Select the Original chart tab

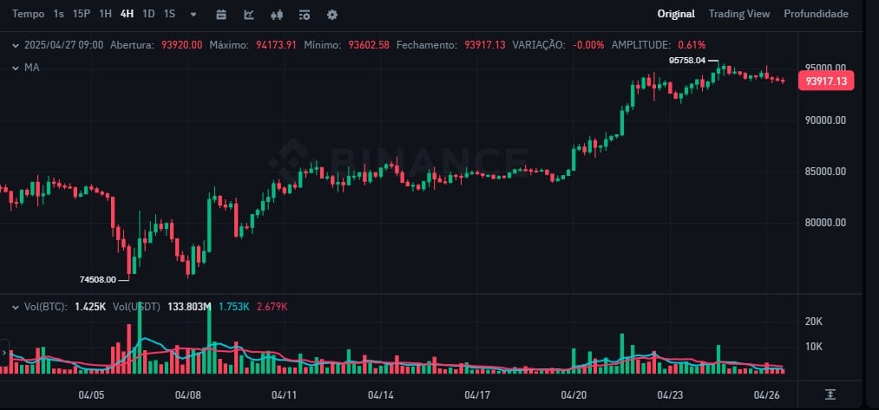676,14
